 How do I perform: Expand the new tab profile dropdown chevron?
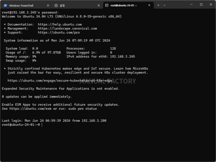pyautogui.click(x=165, y=5)
